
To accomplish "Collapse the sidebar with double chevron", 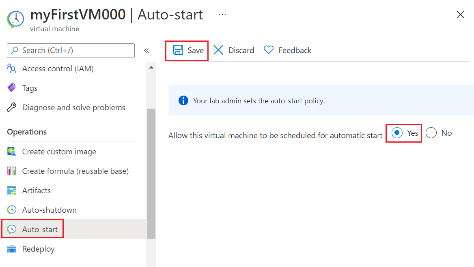I will [x=147, y=50].
